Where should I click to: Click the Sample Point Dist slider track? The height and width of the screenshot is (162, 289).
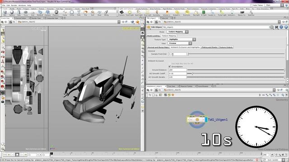click(x=236, y=54)
